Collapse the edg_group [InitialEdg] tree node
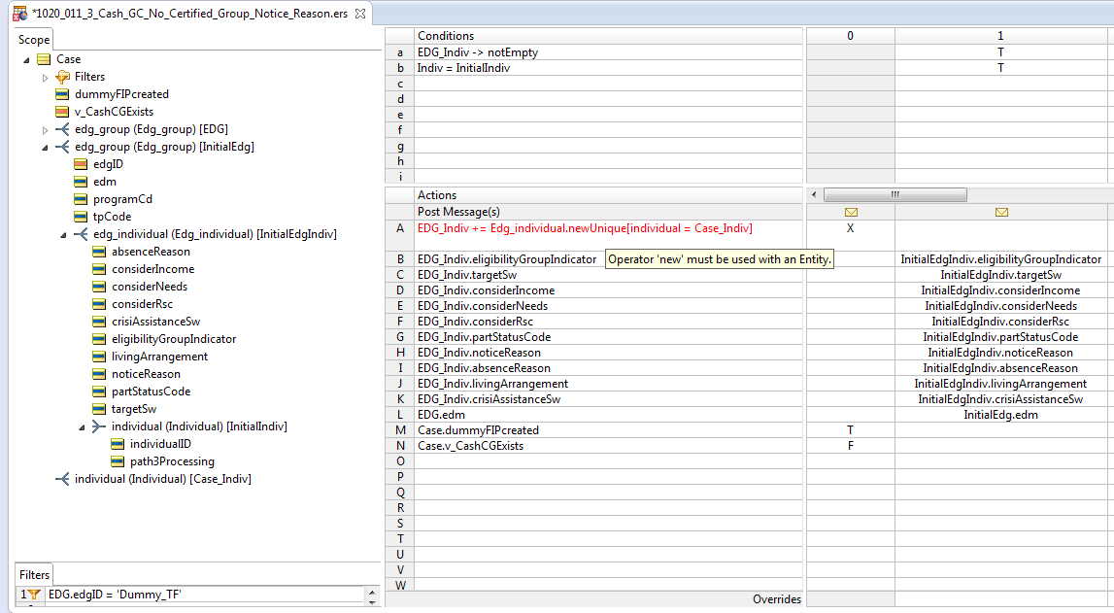This screenshot has width=1114, height=613. coord(45,147)
